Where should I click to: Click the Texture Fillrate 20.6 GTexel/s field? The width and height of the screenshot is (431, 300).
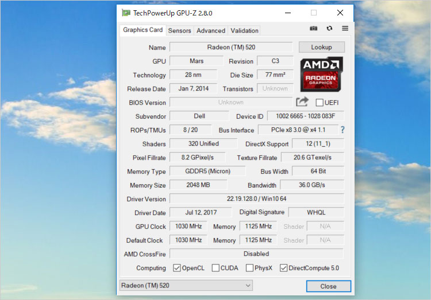313,157
